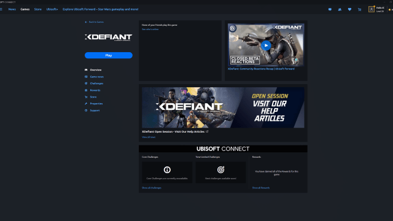Click 'None of your friends play this game' text
Viewport: 393px width, 221px height.
pos(160,25)
